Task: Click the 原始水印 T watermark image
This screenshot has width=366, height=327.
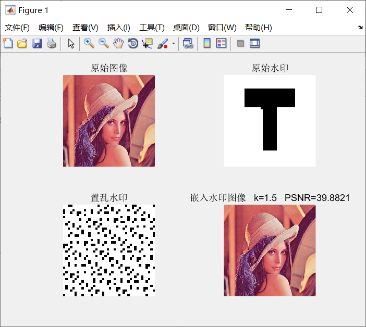Action: (270, 121)
